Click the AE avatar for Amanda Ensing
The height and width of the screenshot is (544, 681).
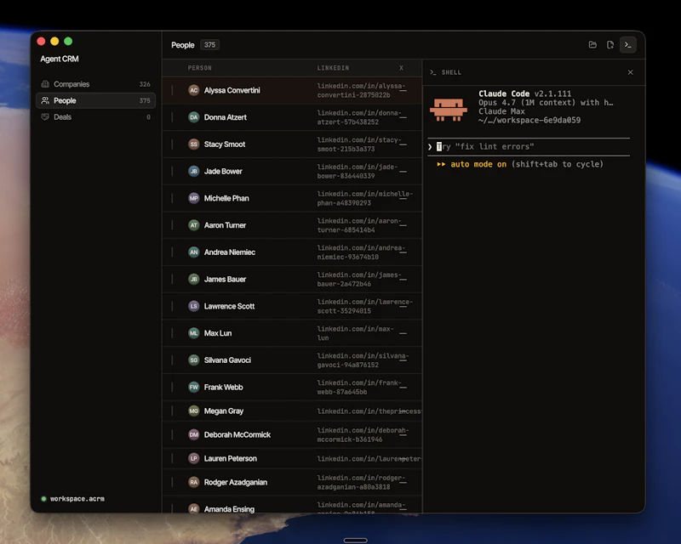(194, 509)
